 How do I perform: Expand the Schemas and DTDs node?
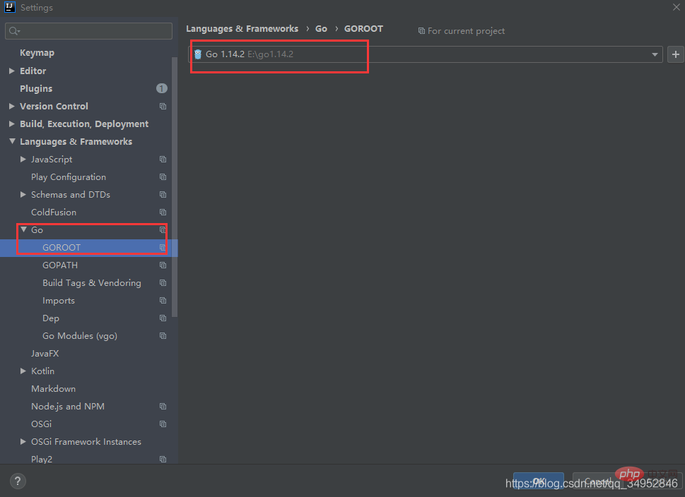pyautogui.click(x=23, y=195)
